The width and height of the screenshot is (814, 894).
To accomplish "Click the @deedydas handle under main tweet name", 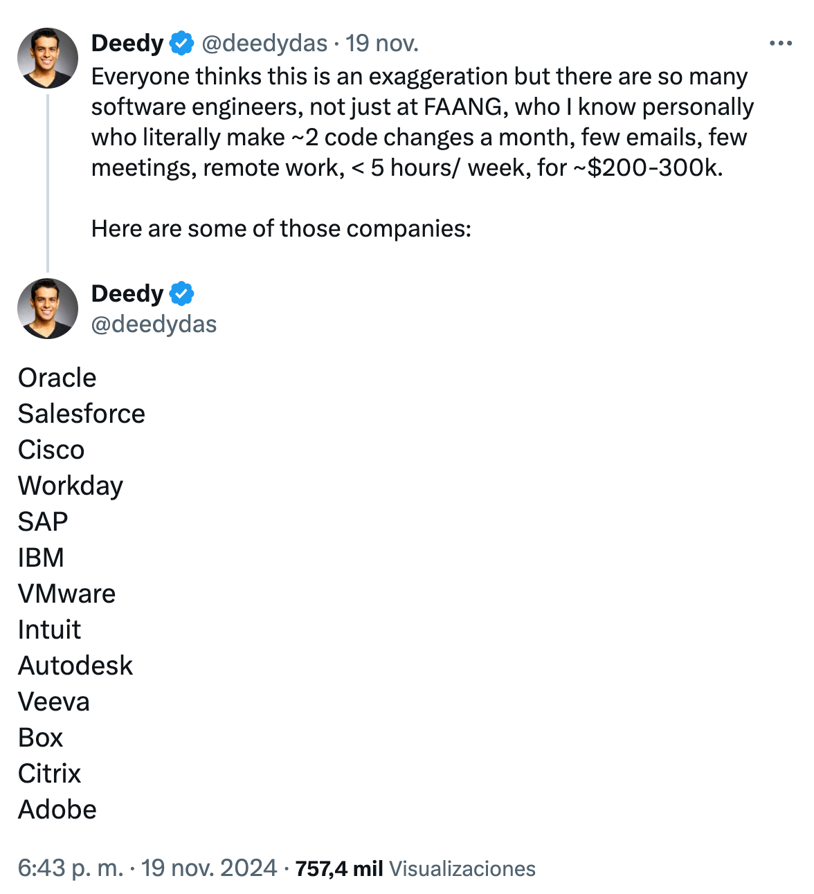I will (x=154, y=324).
